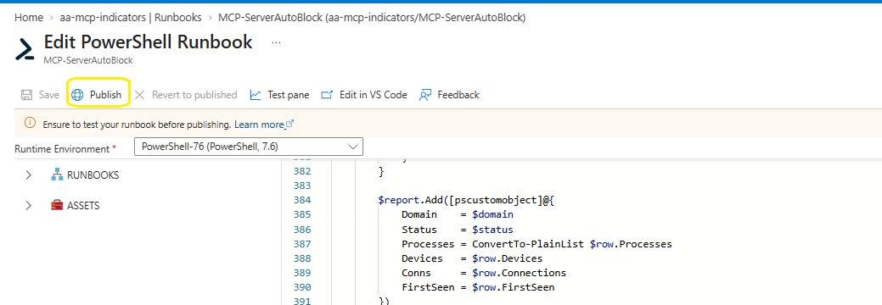Click the Test pane button label
This screenshot has width=882, height=305.
point(289,95)
